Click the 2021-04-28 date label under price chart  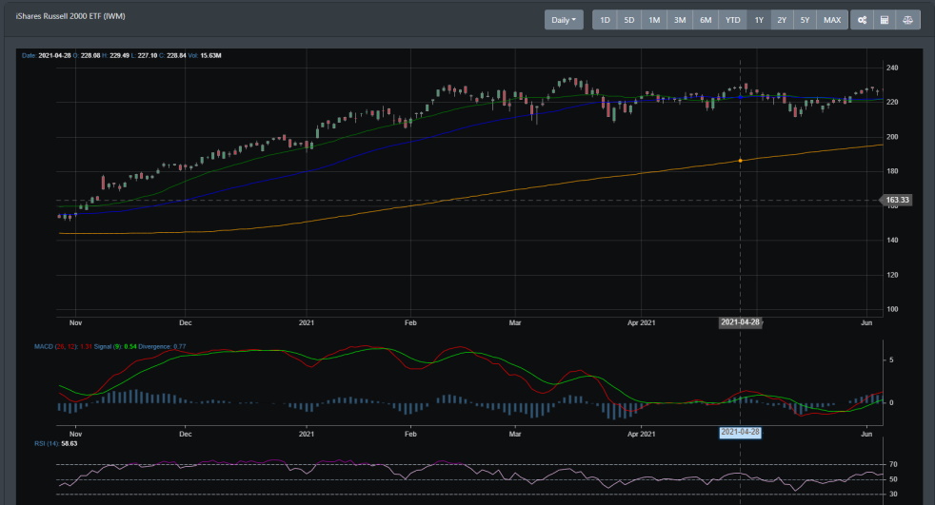coord(740,322)
